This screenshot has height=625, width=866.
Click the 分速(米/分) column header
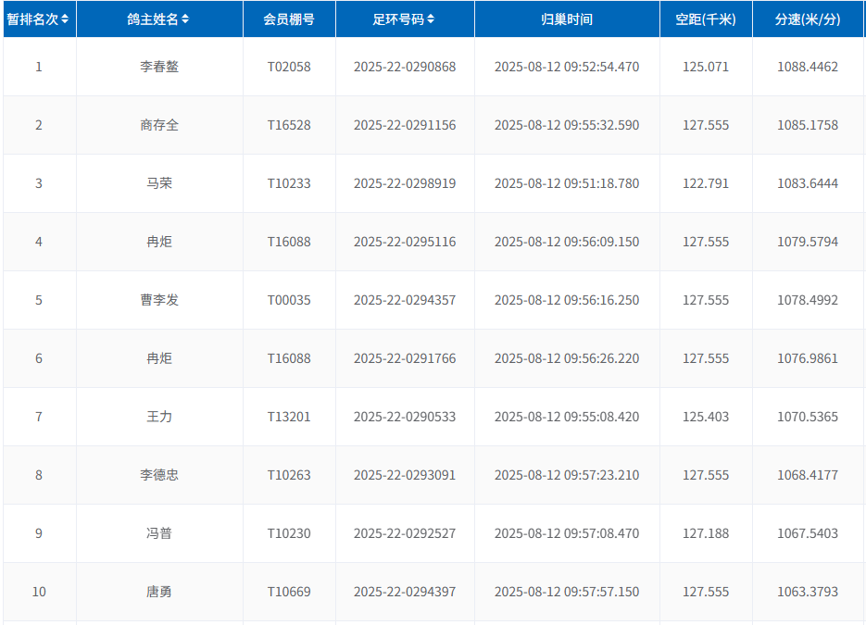(808, 19)
